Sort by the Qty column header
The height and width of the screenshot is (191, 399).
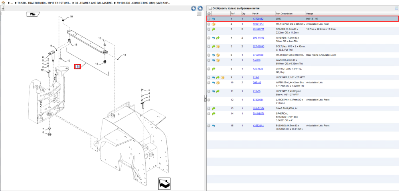tap(246, 14)
